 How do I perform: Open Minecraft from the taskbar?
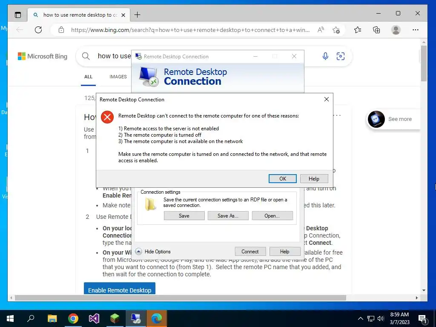115,318
